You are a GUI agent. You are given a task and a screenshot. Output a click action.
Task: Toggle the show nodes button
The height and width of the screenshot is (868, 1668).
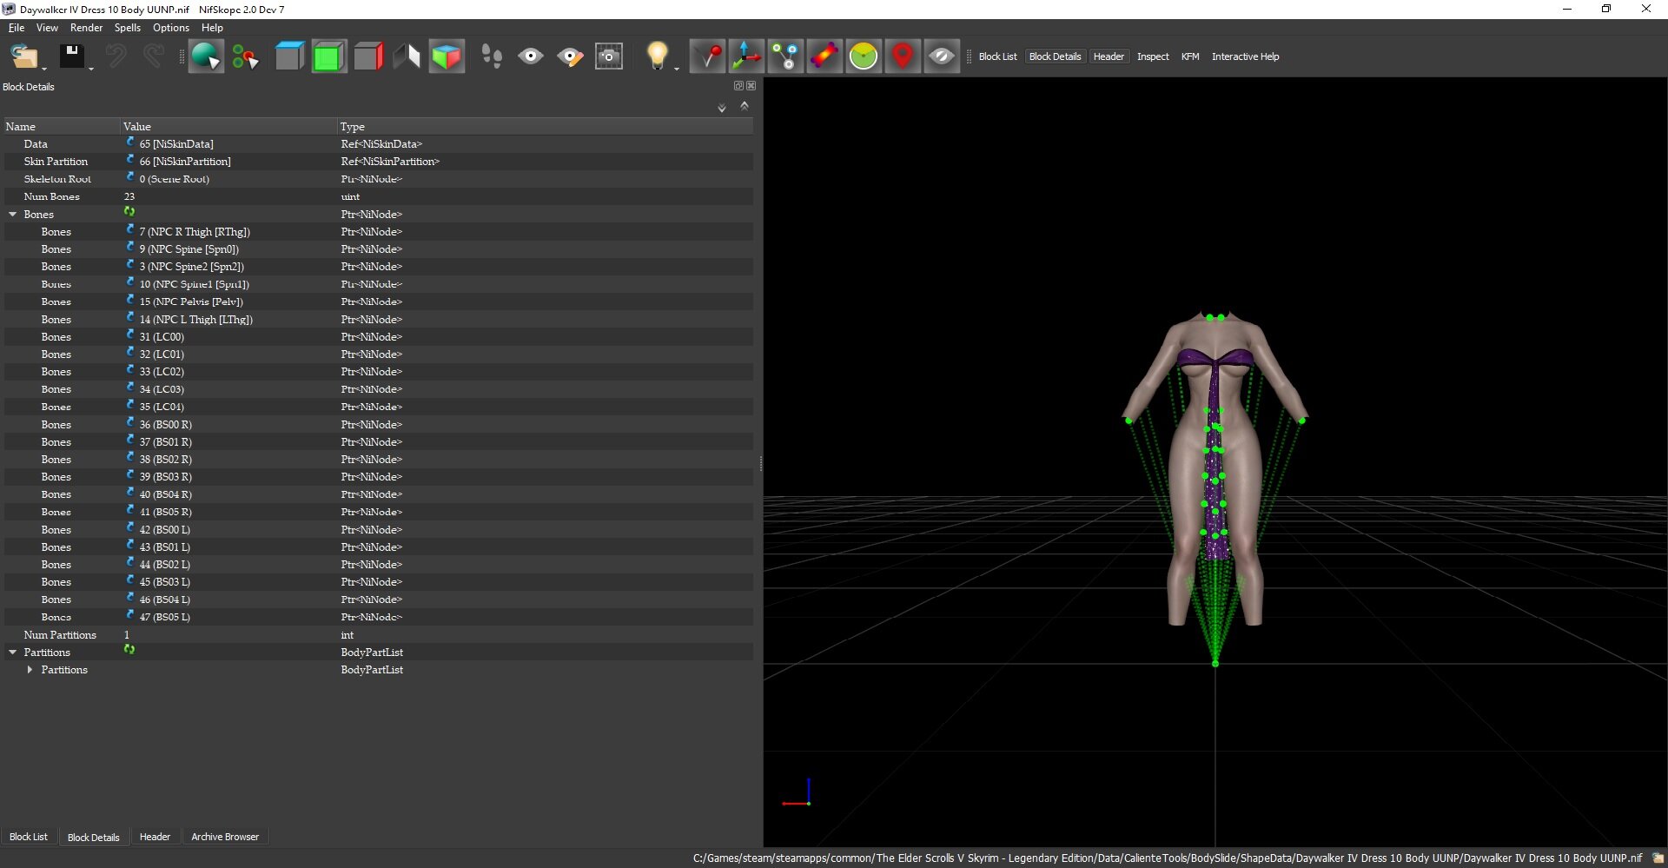click(x=785, y=56)
